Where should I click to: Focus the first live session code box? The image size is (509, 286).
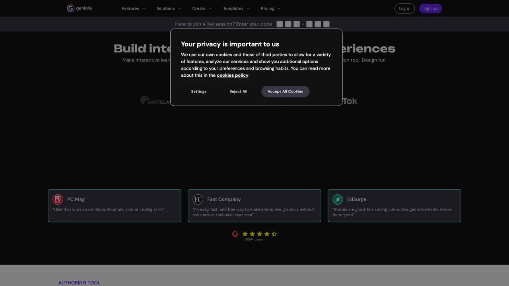tap(280, 24)
